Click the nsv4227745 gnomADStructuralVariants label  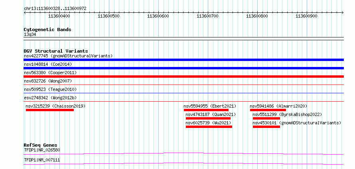68,56
